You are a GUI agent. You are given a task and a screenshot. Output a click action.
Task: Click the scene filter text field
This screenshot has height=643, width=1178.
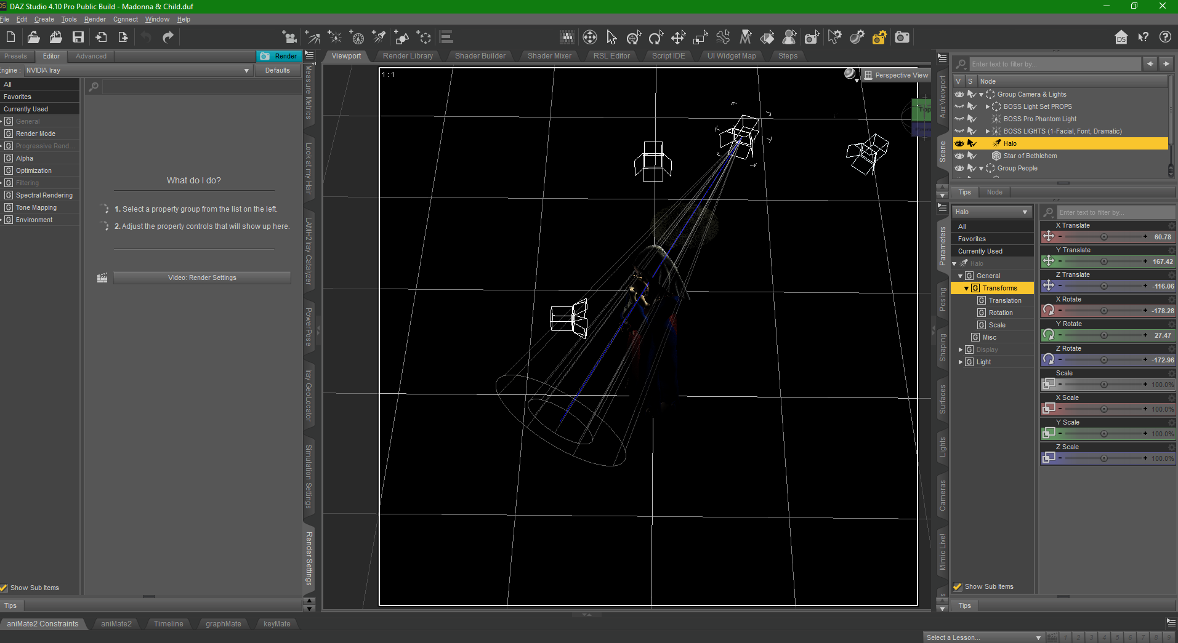pos(1053,63)
